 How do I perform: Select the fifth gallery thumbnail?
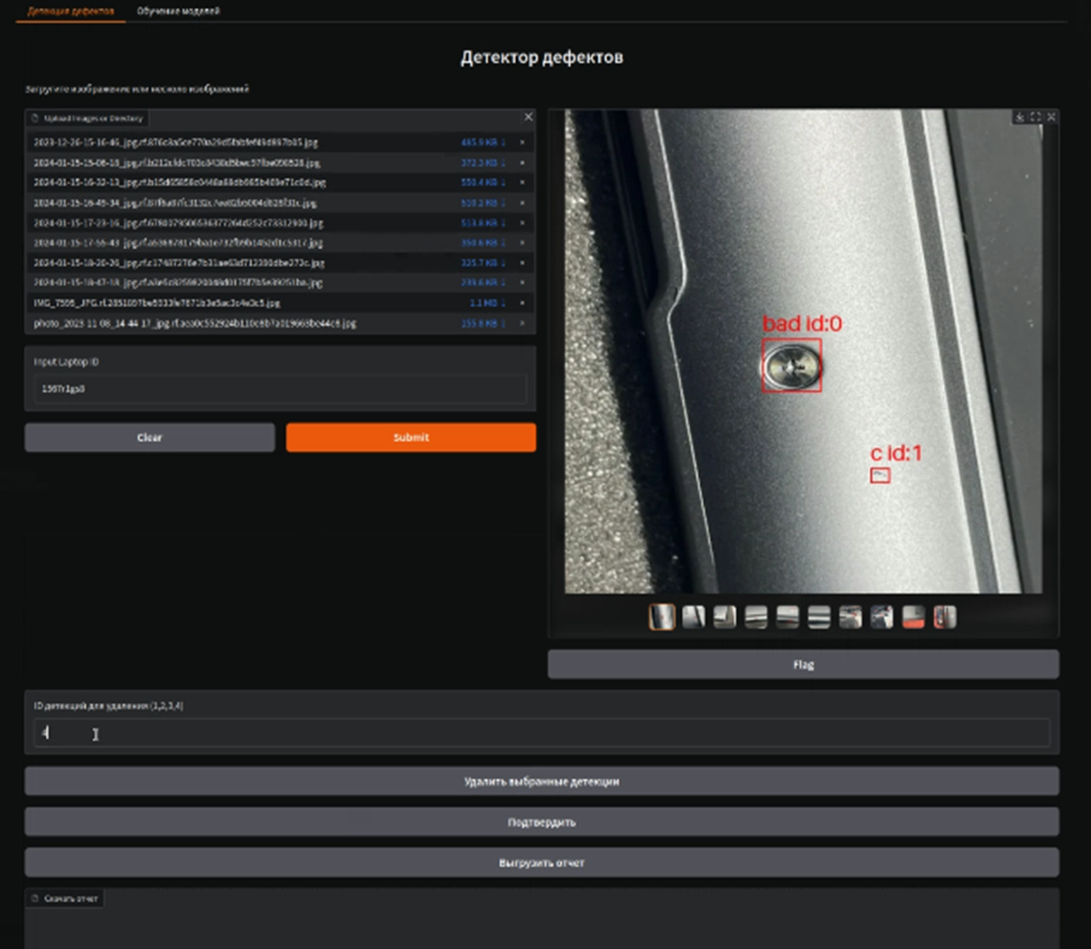[x=787, y=617]
